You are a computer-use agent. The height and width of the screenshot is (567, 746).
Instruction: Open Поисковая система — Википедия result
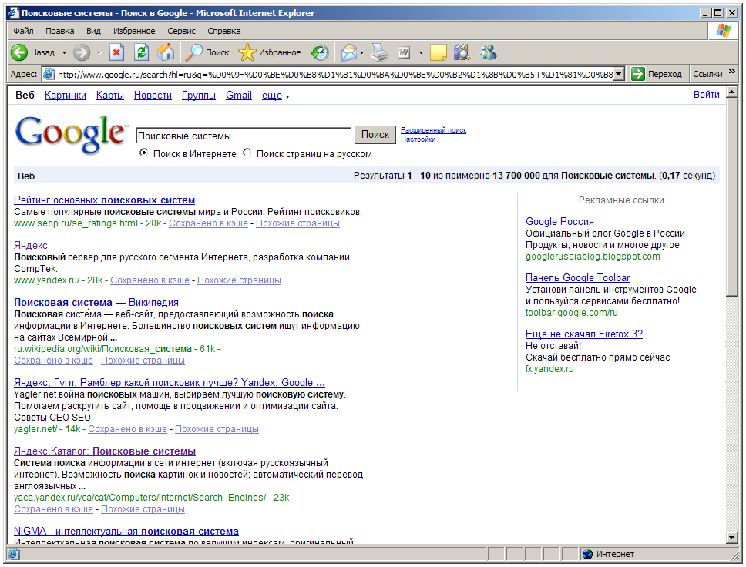coord(96,303)
